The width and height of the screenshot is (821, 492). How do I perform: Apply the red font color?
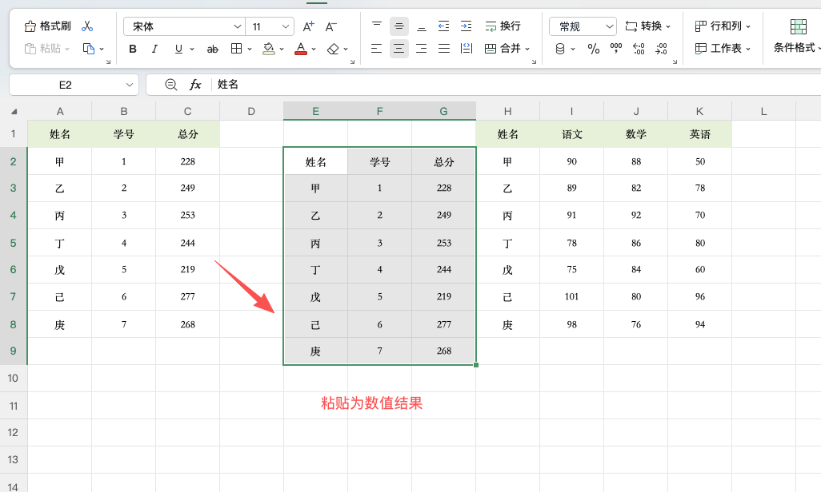click(301, 49)
